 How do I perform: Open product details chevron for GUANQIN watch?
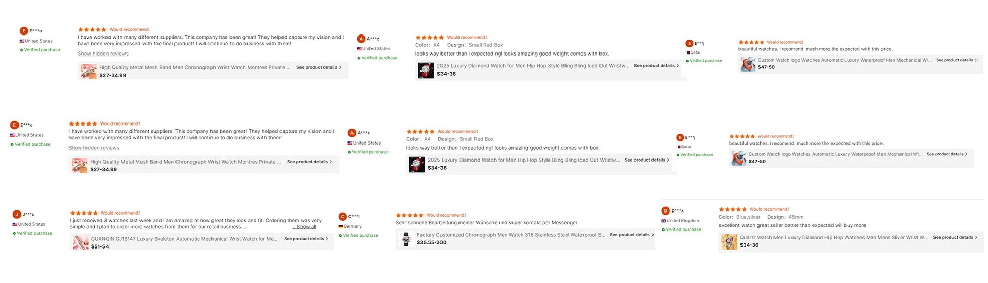click(x=327, y=239)
